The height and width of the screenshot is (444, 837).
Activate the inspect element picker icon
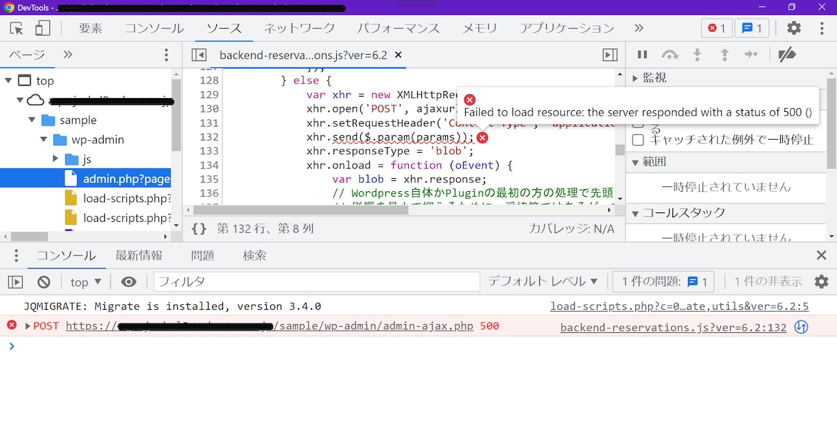point(17,28)
